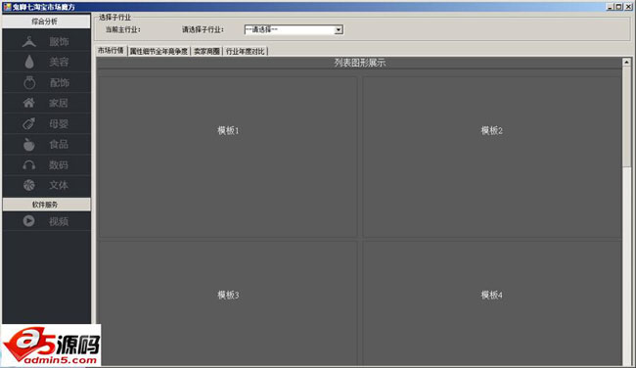
Task: Click the sub-industry dropdown arrow
Action: coord(339,30)
